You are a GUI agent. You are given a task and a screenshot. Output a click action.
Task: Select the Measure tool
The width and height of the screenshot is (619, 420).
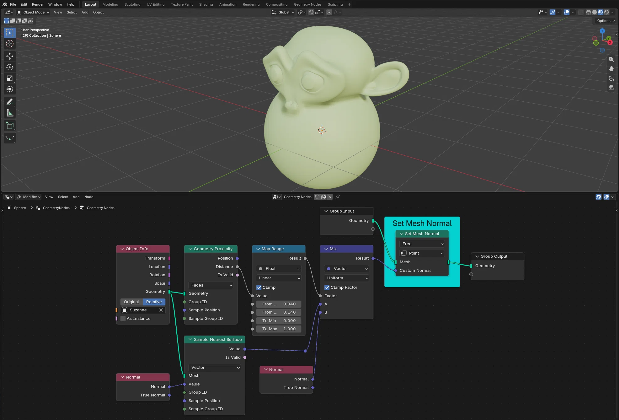pos(10,113)
